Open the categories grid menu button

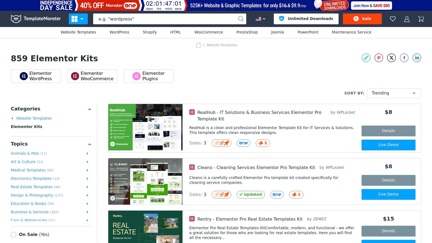click(78, 19)
